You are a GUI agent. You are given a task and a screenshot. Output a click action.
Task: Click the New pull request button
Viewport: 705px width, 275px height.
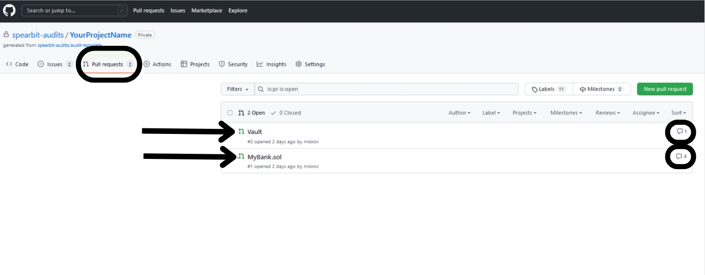(x=665, y=89)
